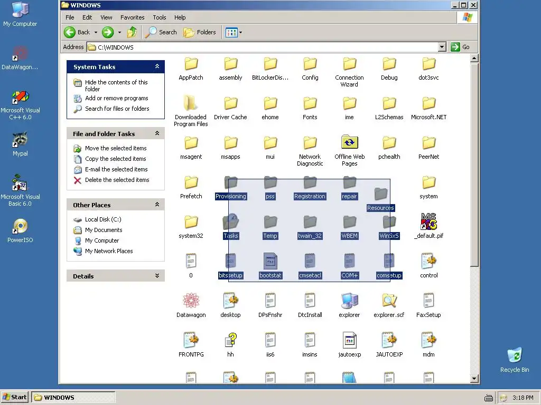This screenshot has width=541, height=405.
Task: Click Hide the contents of this folder
Action: click(116, 86)
